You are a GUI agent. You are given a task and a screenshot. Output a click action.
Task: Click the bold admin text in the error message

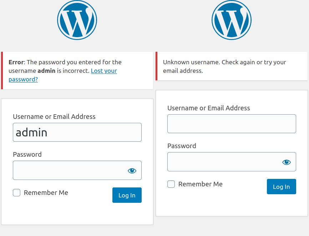pos(46,71)
